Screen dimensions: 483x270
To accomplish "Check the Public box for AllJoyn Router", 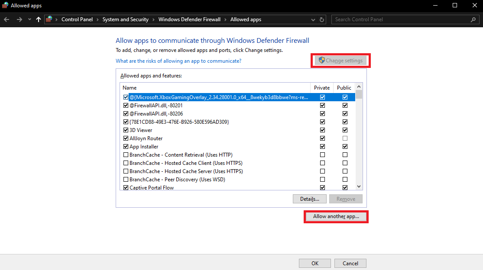I will tap(345, 138).
